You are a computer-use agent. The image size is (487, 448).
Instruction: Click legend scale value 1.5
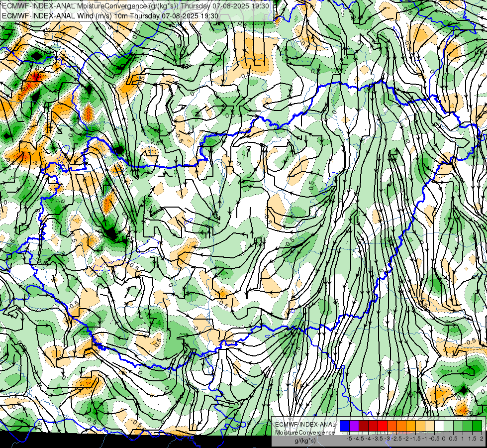coord(473,439)
